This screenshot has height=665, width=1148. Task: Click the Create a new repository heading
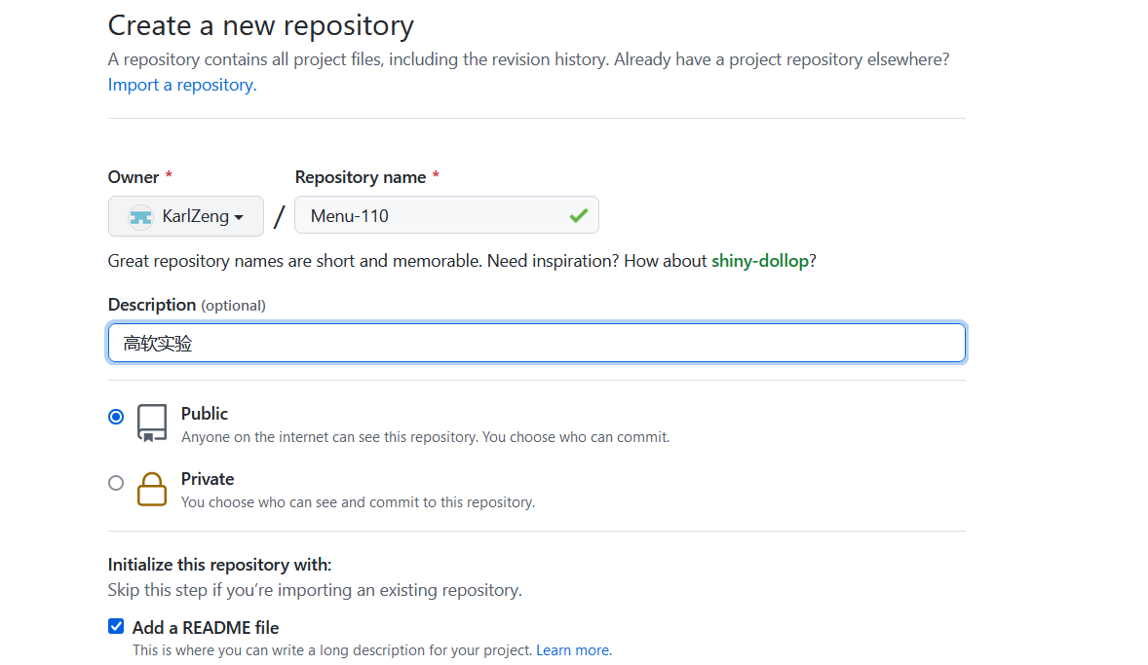coord(260,25)
